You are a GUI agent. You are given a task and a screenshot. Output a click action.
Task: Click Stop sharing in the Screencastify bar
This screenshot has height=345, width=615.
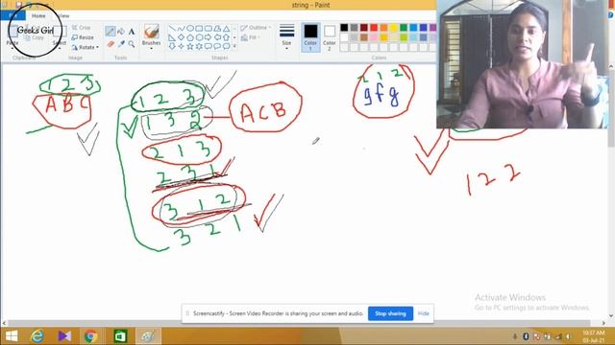[390, 313]
